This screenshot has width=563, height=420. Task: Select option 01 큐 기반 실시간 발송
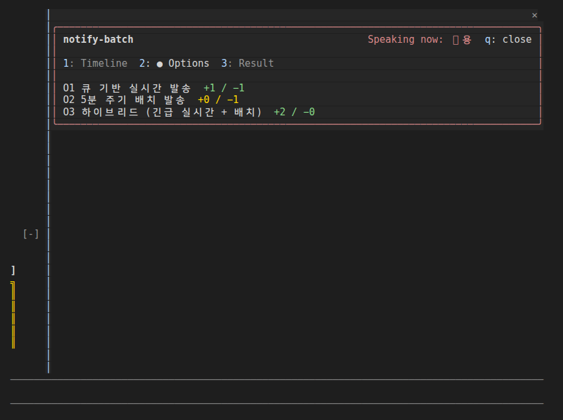[127, 88]
